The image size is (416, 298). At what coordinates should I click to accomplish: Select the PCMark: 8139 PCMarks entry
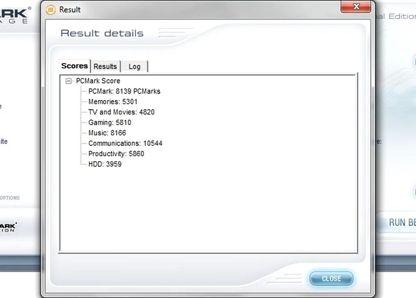tap(124, 91)
